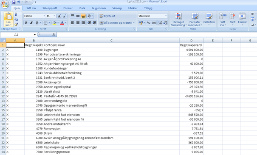Undo the last action
This screenshot has height=155, width=257.
click(19, 2)
